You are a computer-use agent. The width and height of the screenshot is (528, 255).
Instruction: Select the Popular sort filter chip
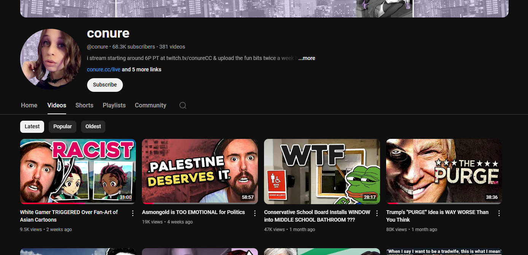coord(62,126)
